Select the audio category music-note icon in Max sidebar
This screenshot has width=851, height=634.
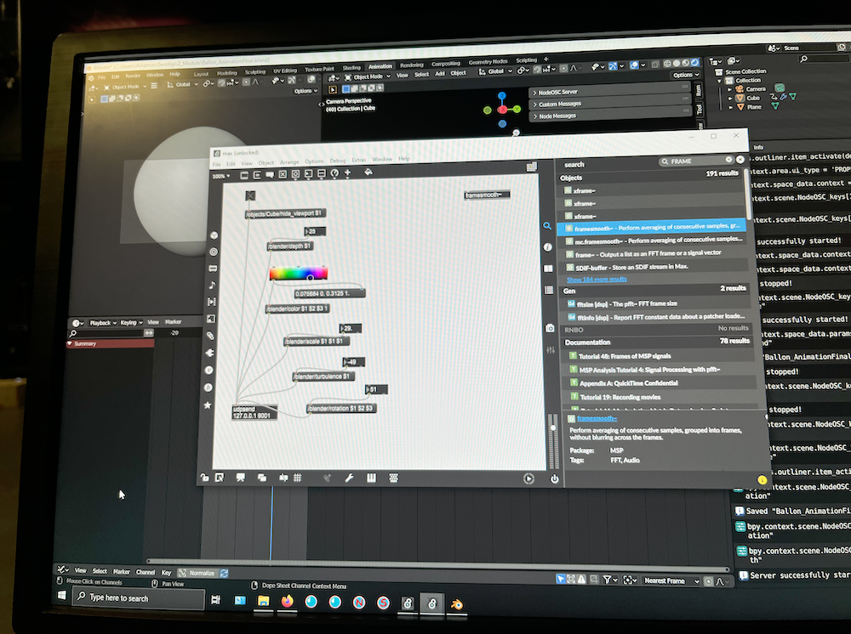pyautogui.click(x=210, y=284)
